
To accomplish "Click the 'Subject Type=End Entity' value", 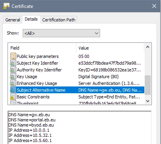I will coord(109,97).
